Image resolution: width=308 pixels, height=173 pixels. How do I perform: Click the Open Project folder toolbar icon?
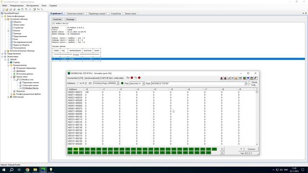[x=7, y=10]
